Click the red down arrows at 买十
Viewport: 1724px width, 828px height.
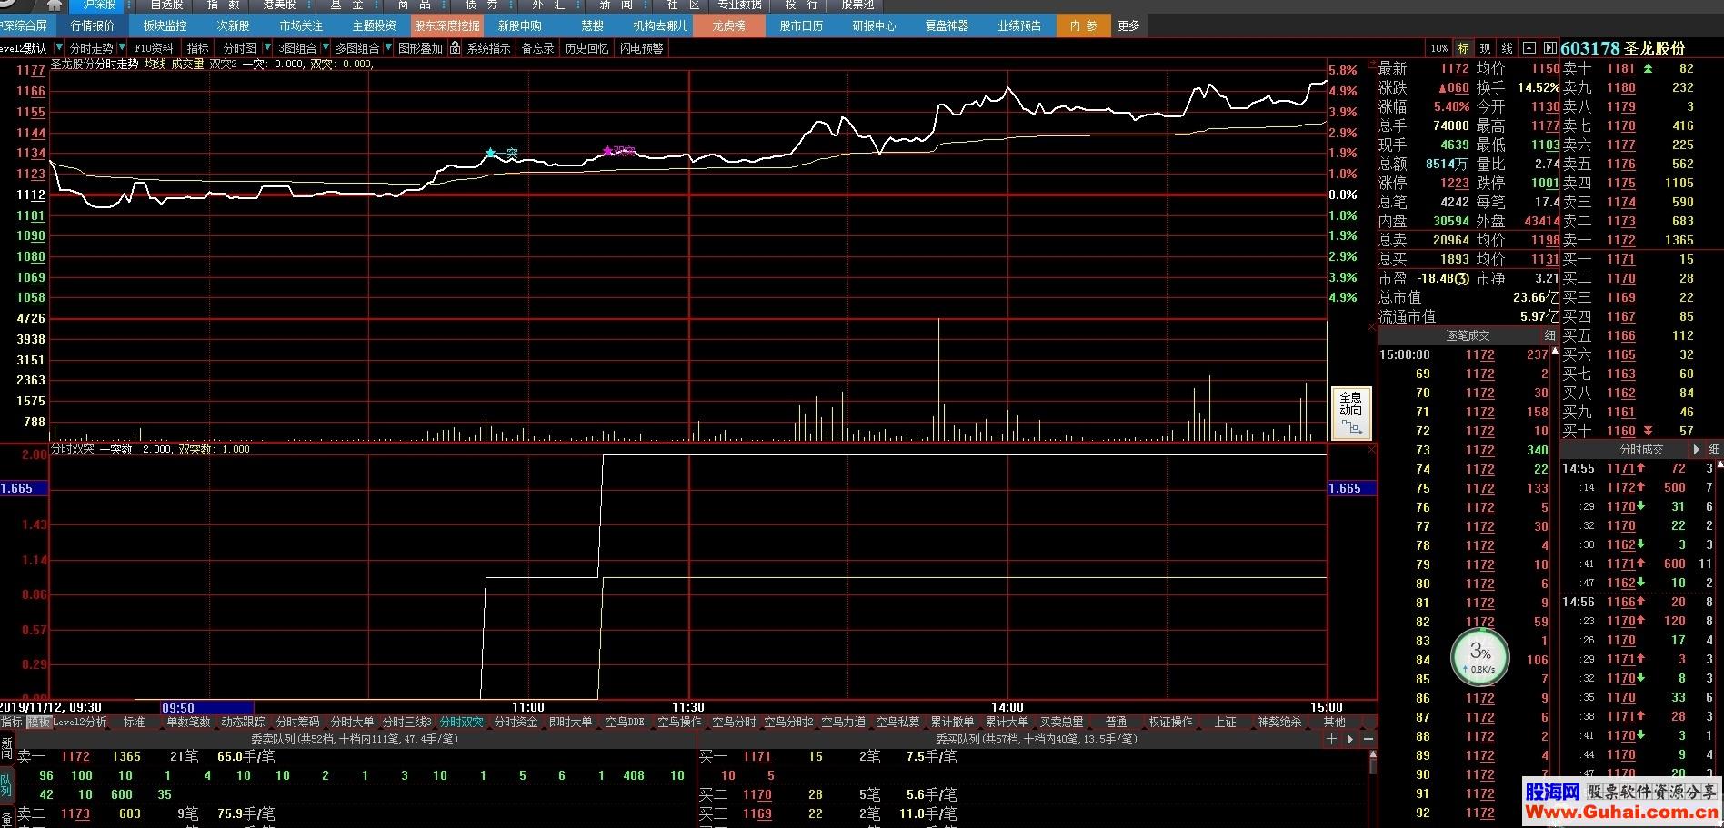(x=1648, y=431)
